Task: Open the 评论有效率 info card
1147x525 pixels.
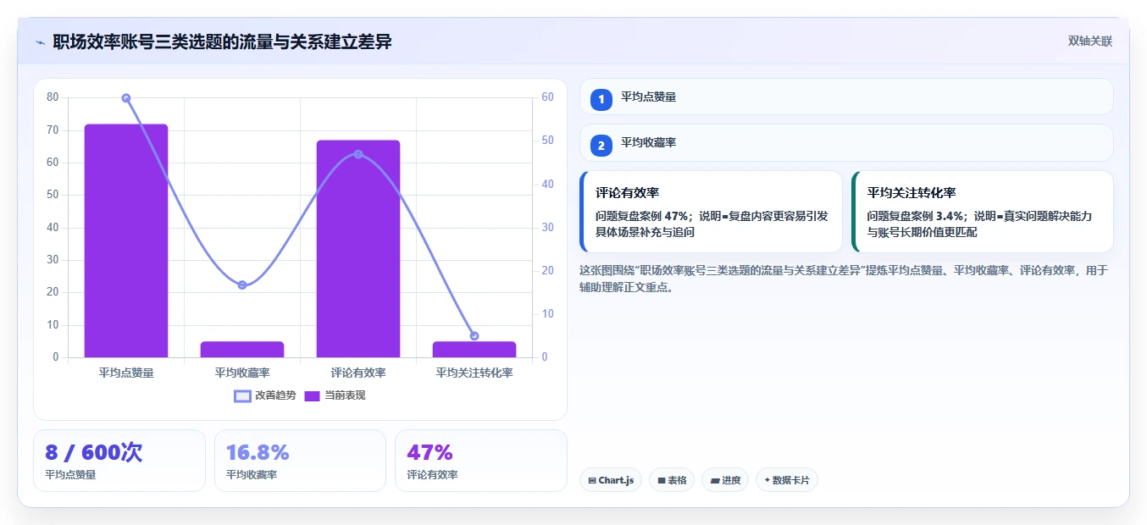Action: [711, 212]
